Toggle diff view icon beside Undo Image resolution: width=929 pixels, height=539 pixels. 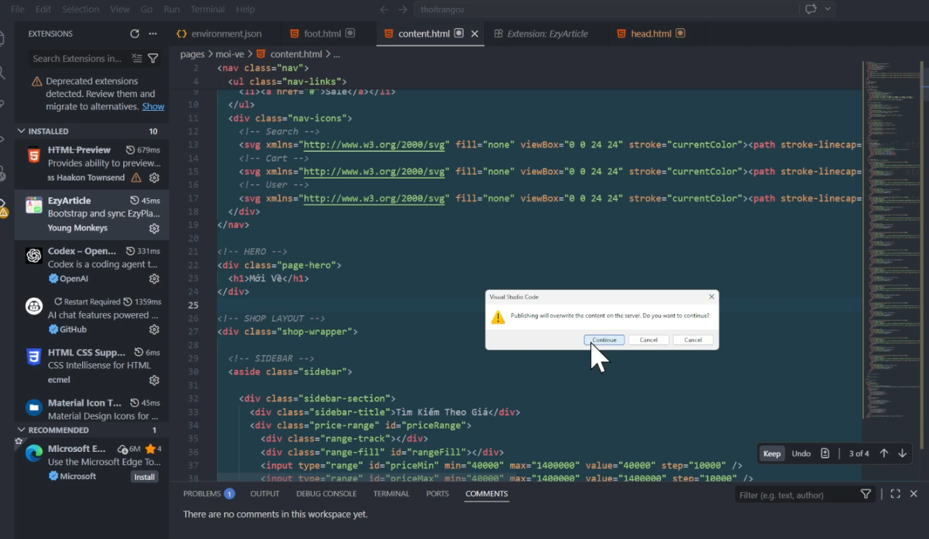[825, 453]
